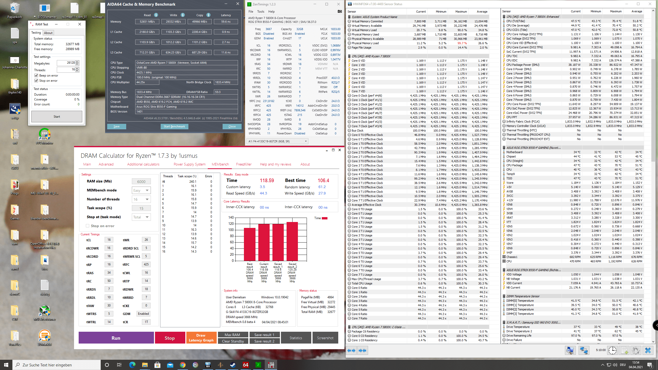Open DRAM Calculator FreezKiller tab

click(x=244, y=164)
